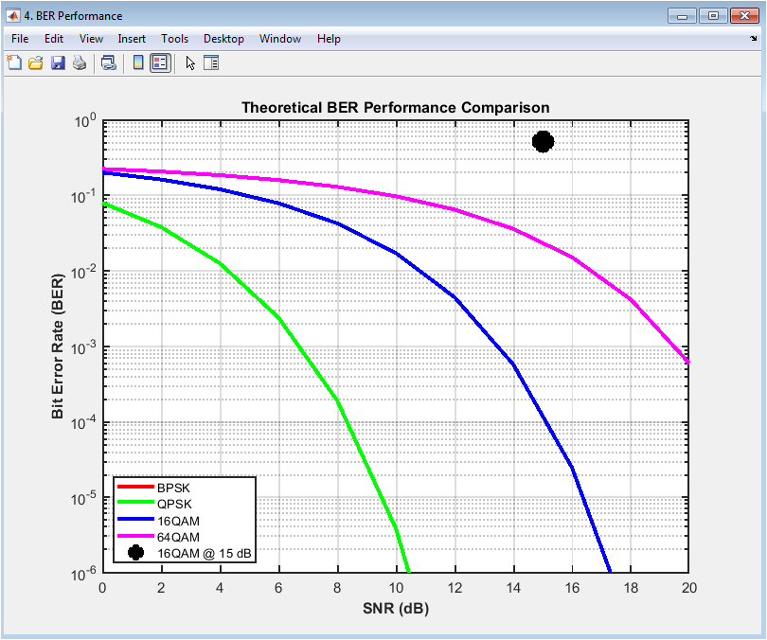Close the BER Performance window

pos(744,16)
